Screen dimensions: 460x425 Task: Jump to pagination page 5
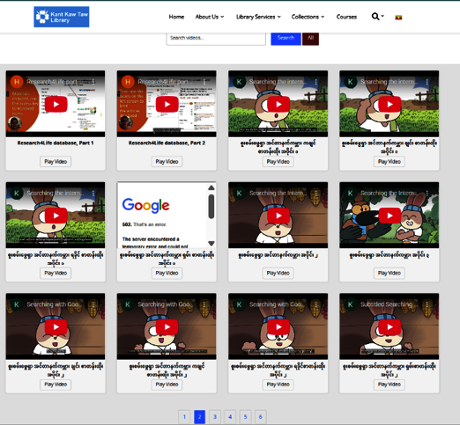[x=245, y=416]
